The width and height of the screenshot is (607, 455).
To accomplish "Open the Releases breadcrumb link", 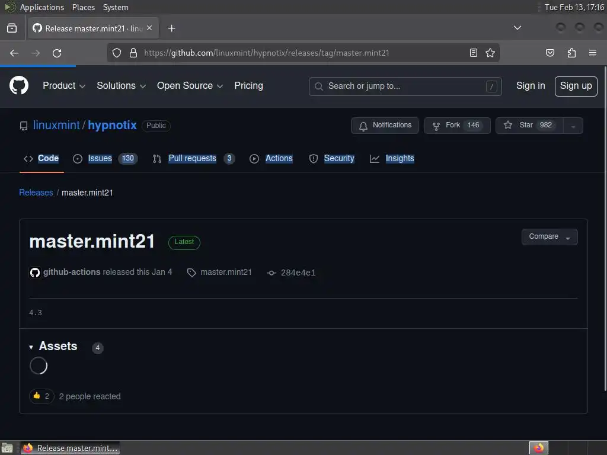I will pos(36,193).
